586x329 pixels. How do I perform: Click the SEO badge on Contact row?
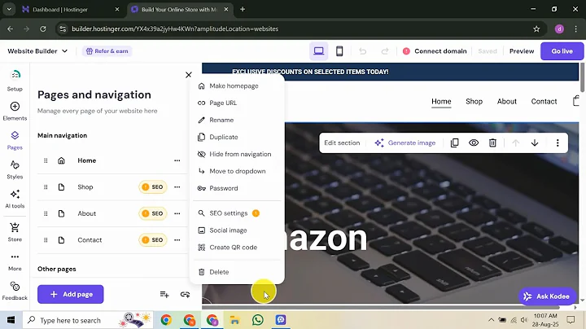pos(152,240)
